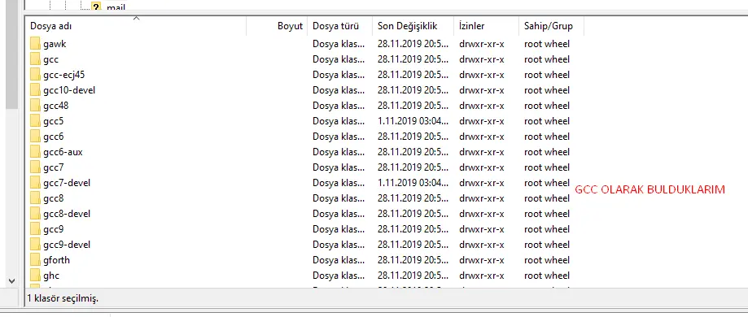Click gcc row owner root wheel
The width and height of the screenshot is (748, 317).
click(x=547, y=59)
